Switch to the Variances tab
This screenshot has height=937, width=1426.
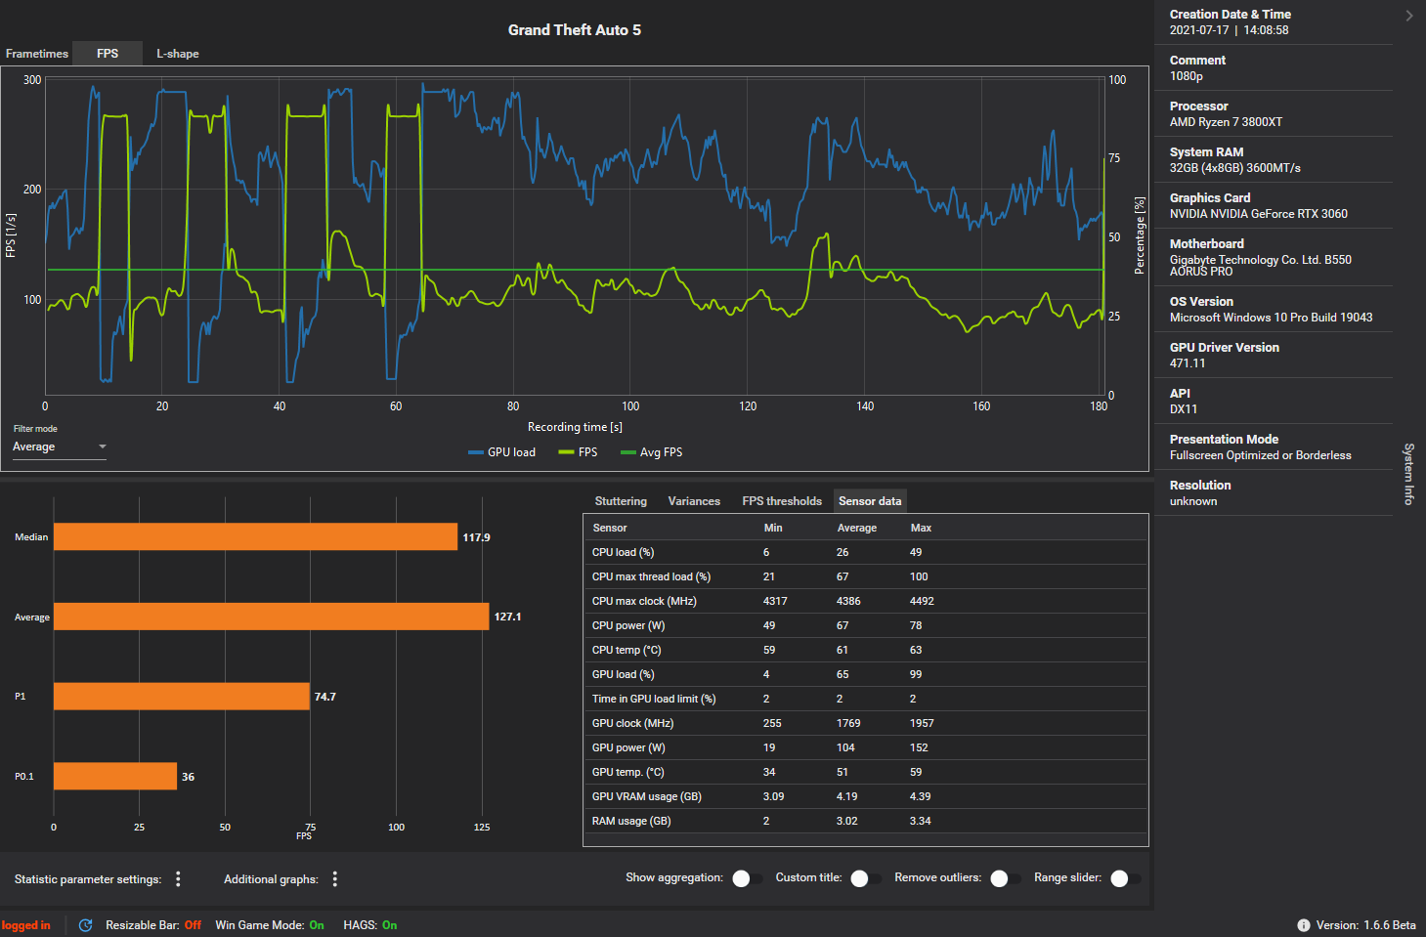[x=694, y=501]
